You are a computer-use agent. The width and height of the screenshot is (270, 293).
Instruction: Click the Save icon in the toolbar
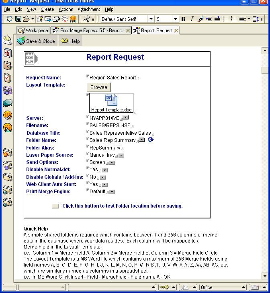click(x=18, y=19)
